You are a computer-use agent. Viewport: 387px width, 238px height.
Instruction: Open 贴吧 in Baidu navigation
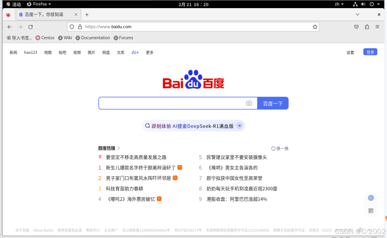[62, 52]
